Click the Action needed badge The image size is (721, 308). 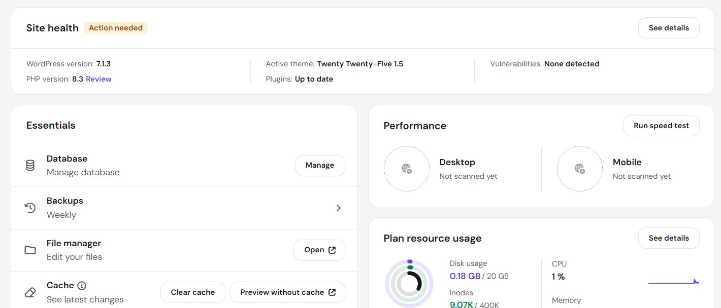pyautogui.click(x=116, y=28)
